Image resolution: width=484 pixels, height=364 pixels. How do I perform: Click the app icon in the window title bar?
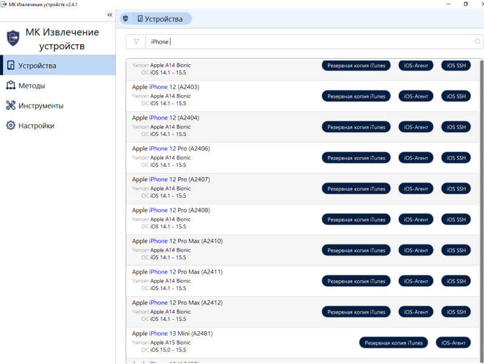point(4,4)
